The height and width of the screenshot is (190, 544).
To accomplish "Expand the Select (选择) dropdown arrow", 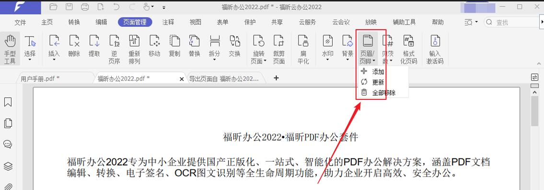I will pyautogui.click(x=30, y=60).
